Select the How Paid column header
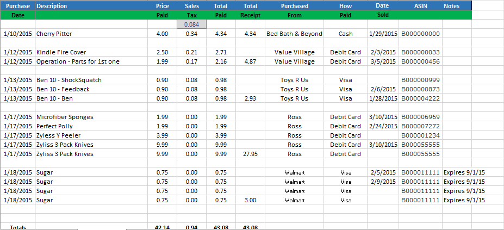The width and height of the screenshot is (504, 230). [x=346, y=10]
